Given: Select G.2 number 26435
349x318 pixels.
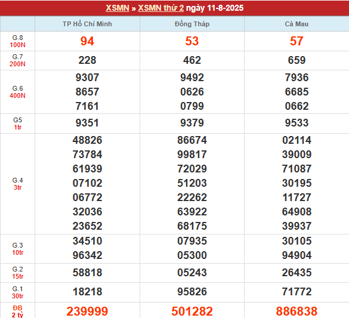Looking at the screenshot, I should (x=297, y=273).
